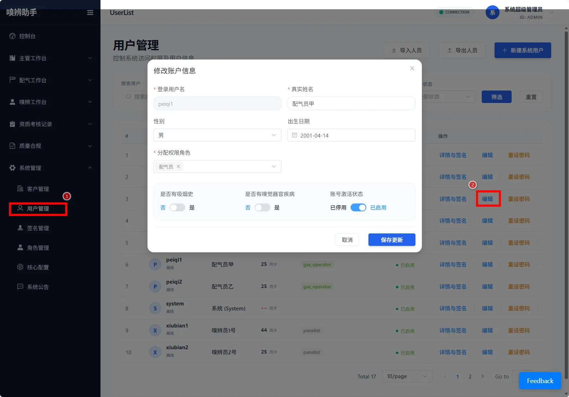This screenshot has height=397, width=569.
Task: Open 用户管理 menu item
Action: (38, 208)
